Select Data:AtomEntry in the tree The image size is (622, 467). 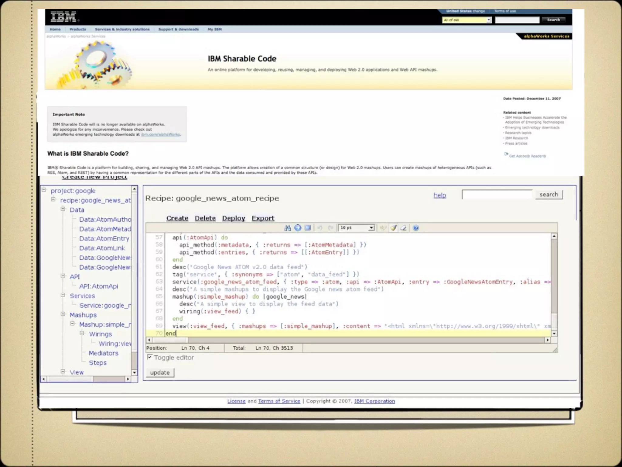pos(104,239)
